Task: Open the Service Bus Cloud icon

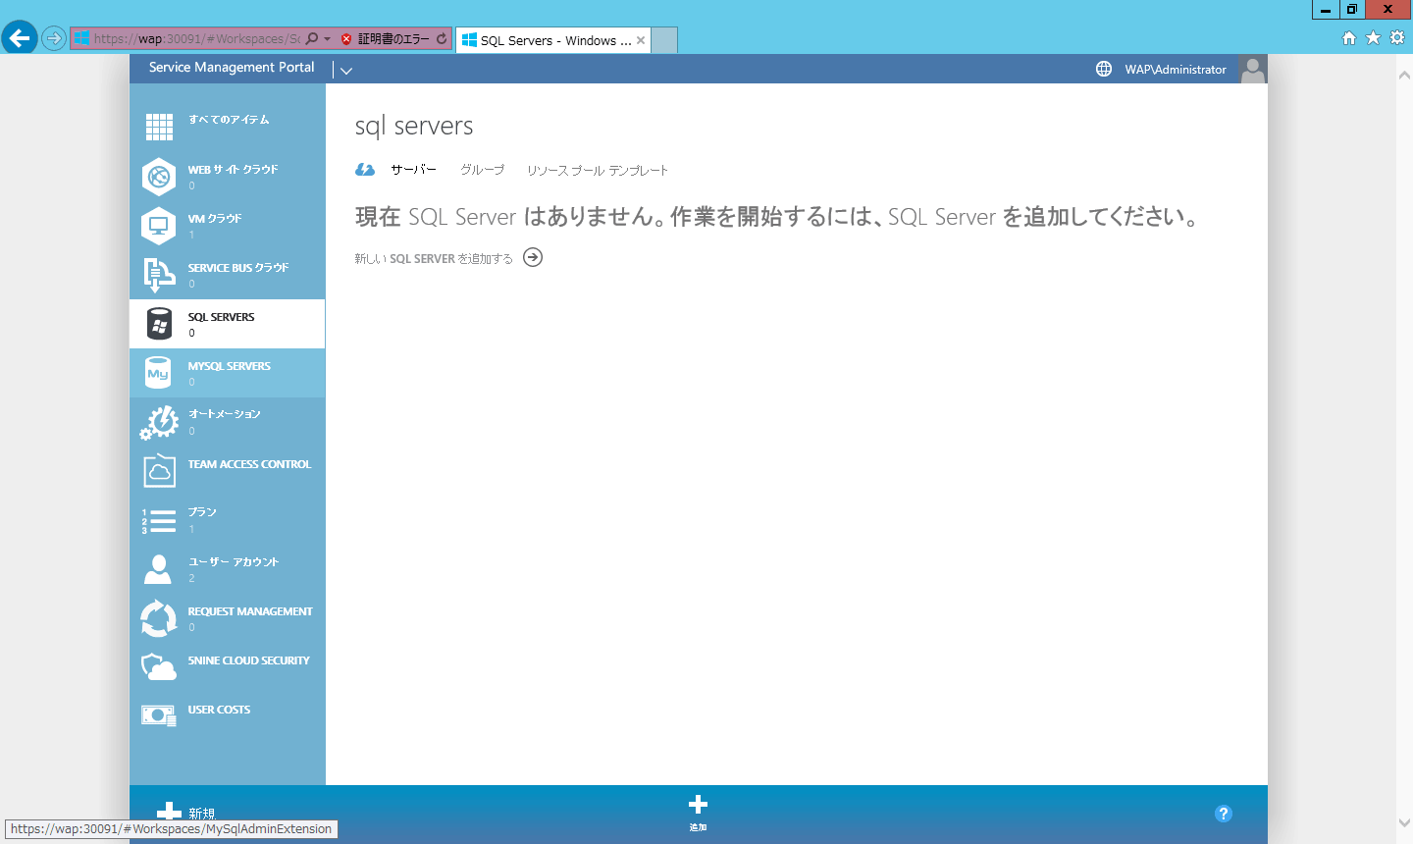Action: (158, 275)
